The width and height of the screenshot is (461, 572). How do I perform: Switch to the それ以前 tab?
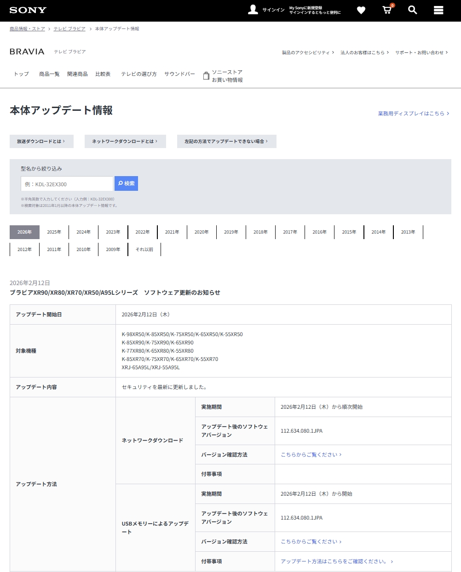144,250
